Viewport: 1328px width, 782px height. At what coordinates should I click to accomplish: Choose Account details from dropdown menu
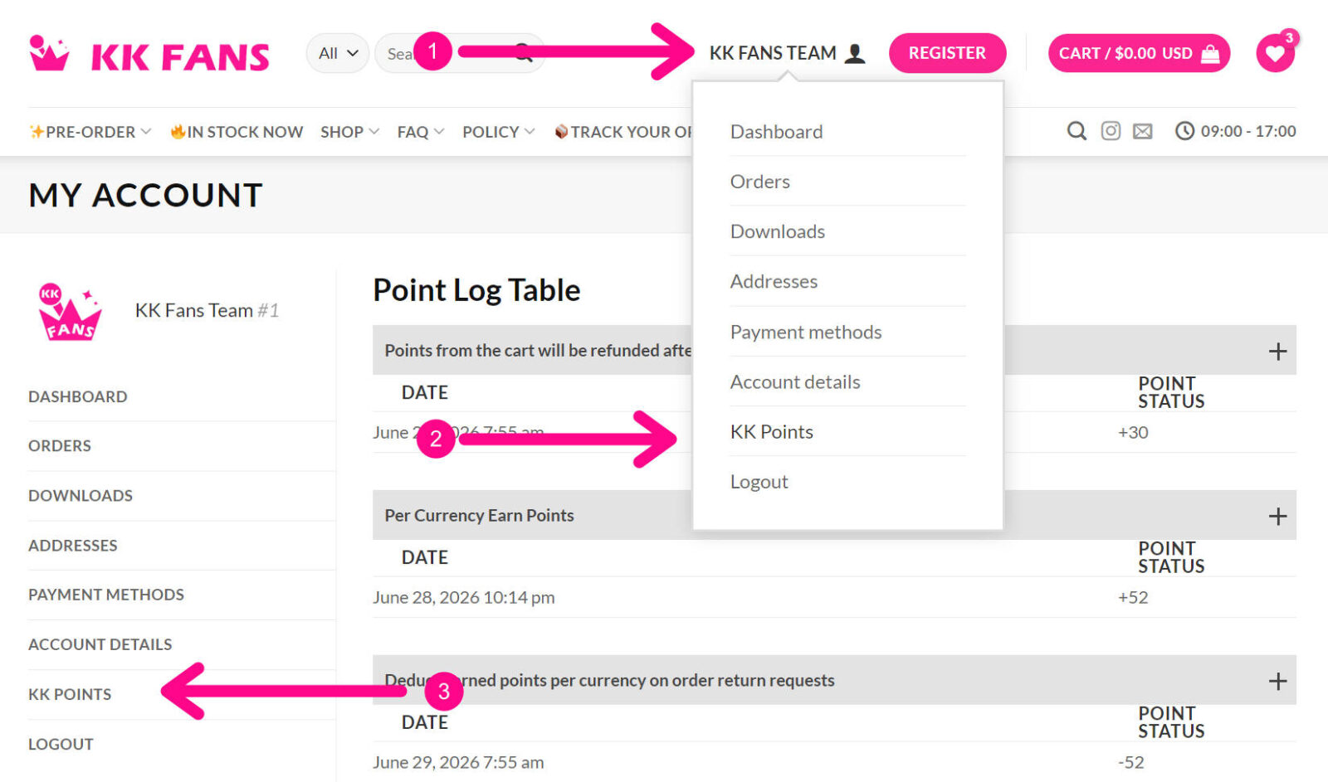click(x=794, y=382)
